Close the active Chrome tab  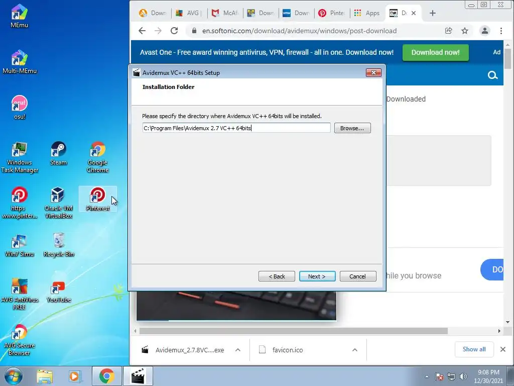[414, 13]
